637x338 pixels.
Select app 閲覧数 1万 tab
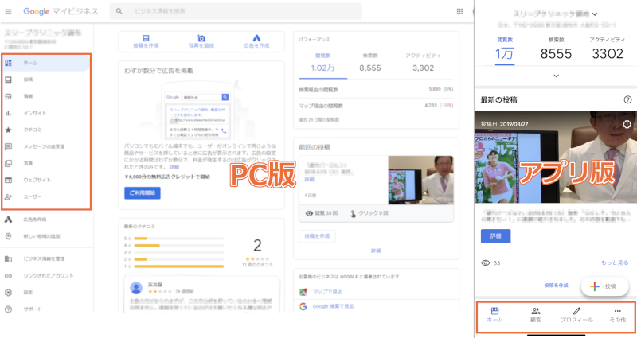(x=505, y=50)
